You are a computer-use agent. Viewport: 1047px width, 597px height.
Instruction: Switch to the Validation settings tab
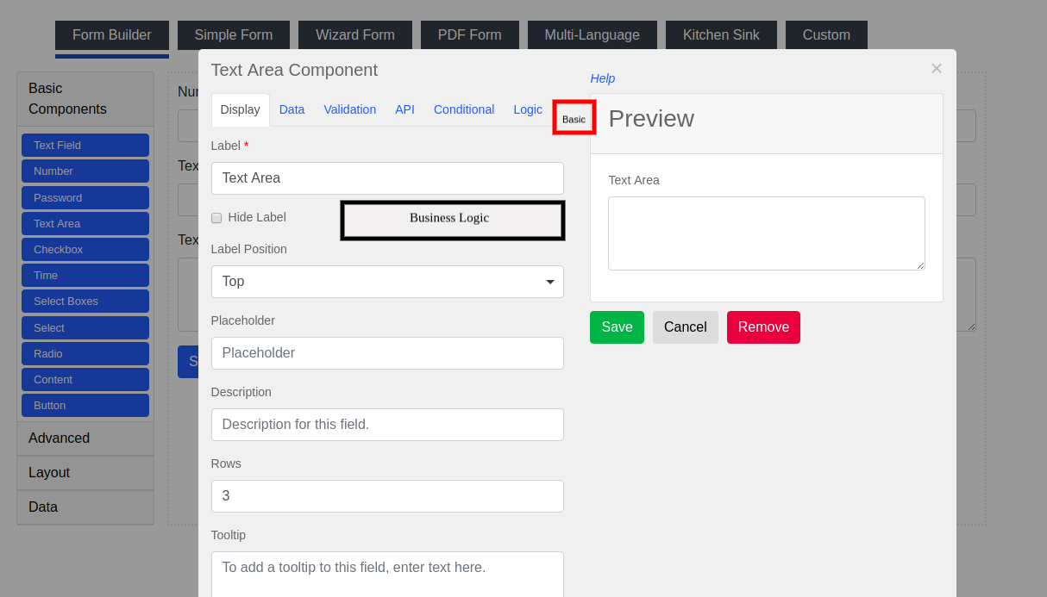click(349, 109)
